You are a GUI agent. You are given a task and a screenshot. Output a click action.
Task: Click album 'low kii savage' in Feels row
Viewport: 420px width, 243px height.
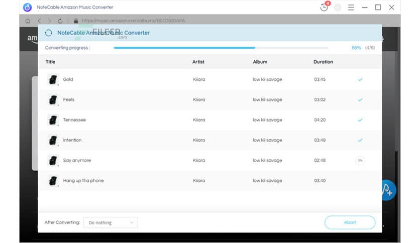(x=267, y=99)
